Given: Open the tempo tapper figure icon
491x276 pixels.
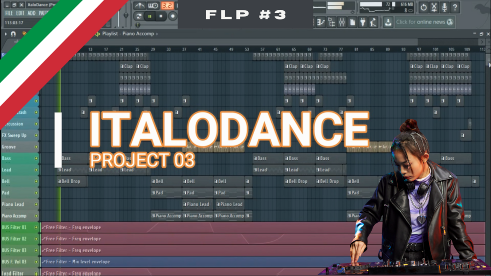Looking at the screenshot, I should pyautogui.click(x=373, y=22).
